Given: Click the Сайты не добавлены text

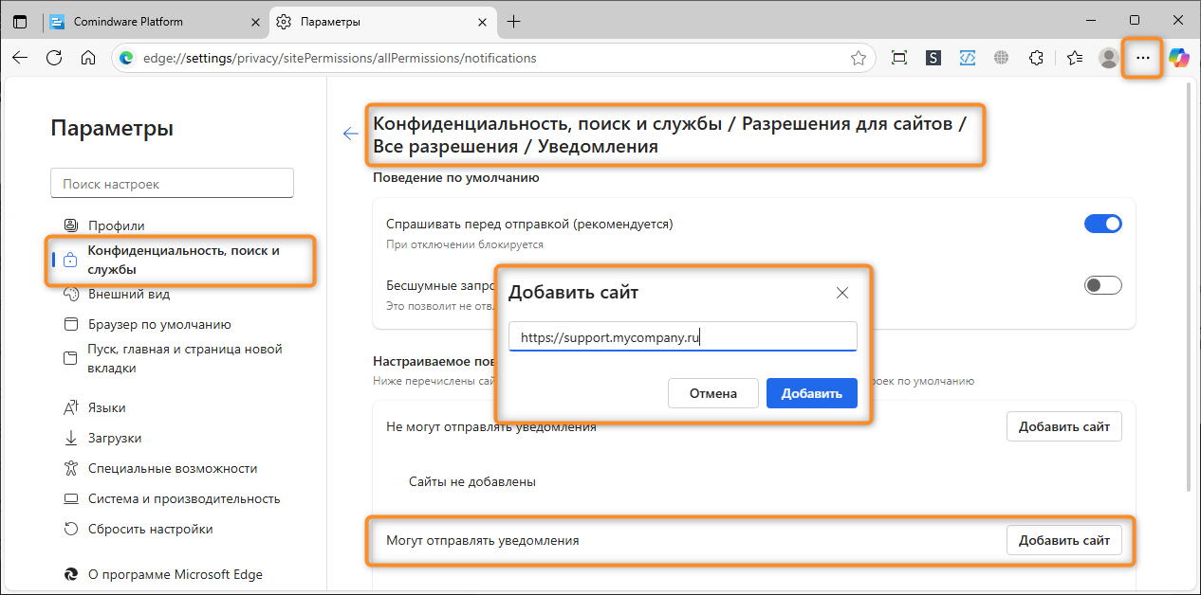Looking at the screenshot, I should coord(472,481).
